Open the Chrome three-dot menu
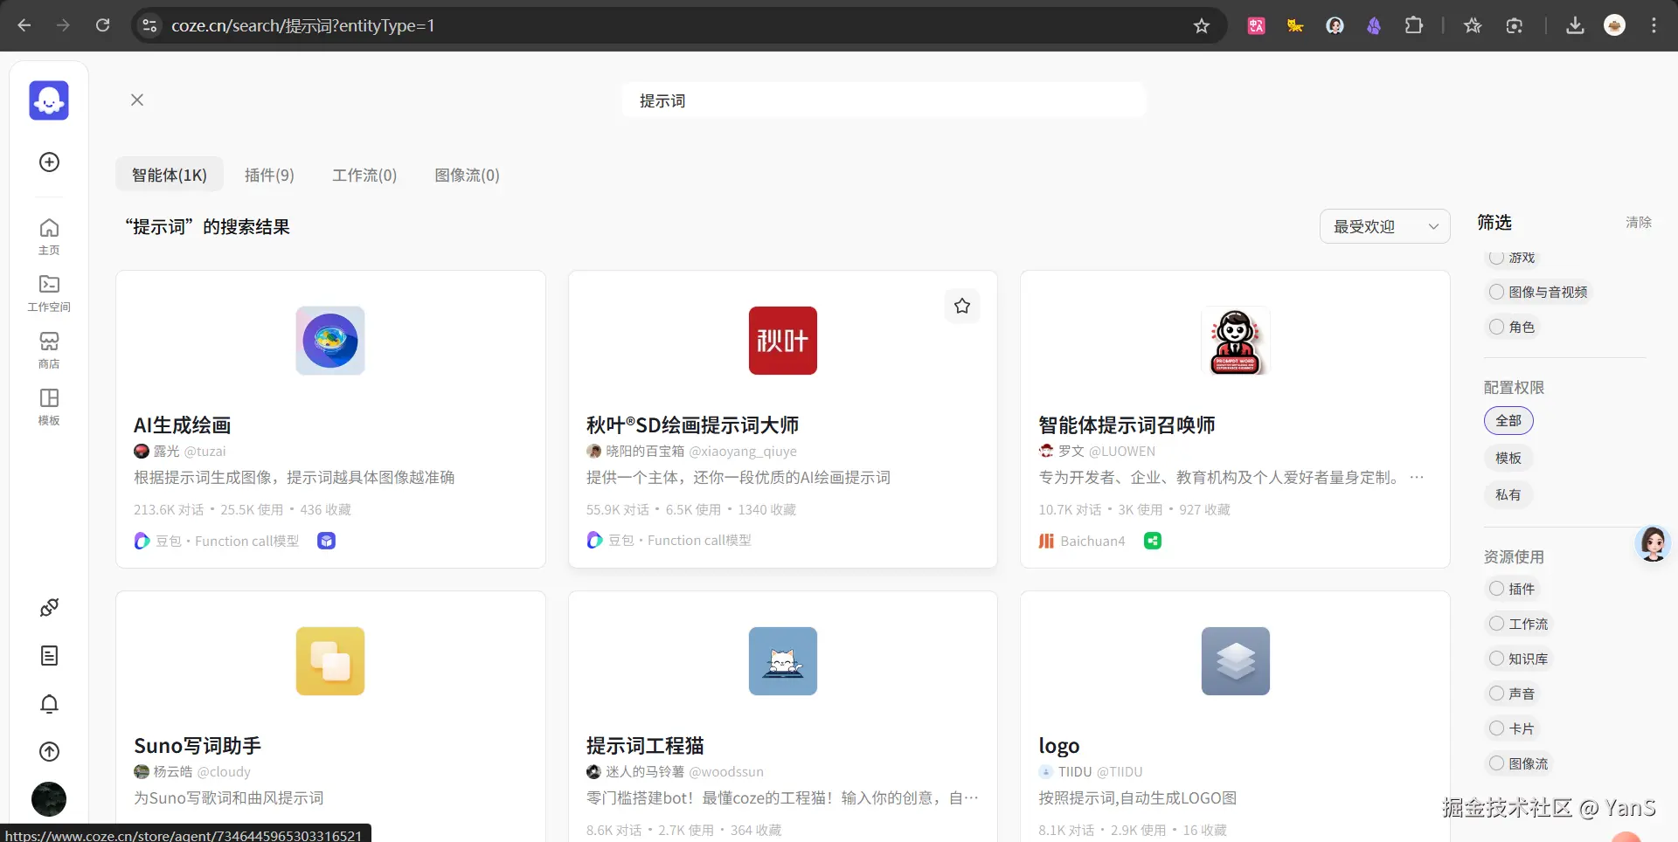Image resolution: width=1678 pixels, height=842 pixels. coord(1654,25)
